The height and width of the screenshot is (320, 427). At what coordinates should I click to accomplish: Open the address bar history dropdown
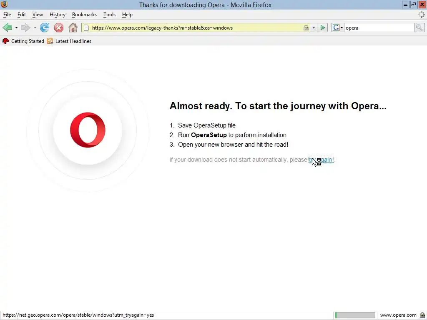pos(314,28)
